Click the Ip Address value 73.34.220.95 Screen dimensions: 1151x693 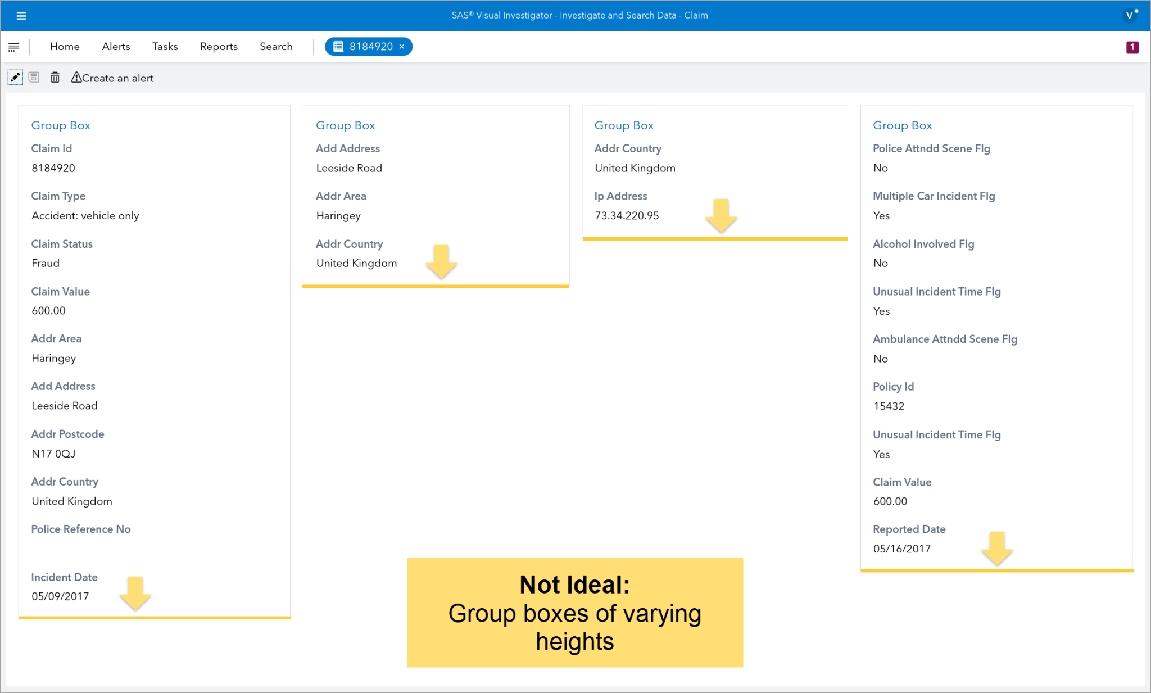click(x=627, y=215)
